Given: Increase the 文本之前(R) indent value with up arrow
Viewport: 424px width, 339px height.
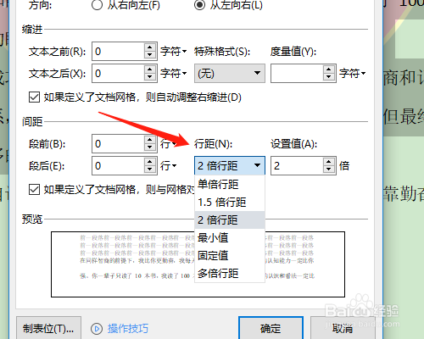Looking at the screenshot, I should tap(150, 47).
